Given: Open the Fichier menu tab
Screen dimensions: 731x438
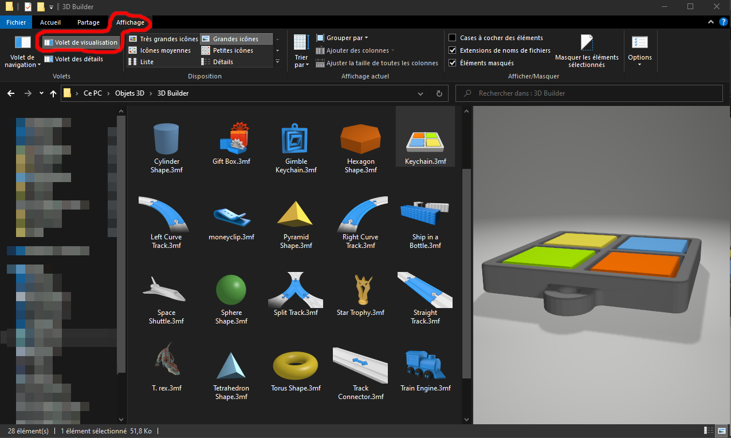Looking at the screenshot, I should 16,22.
